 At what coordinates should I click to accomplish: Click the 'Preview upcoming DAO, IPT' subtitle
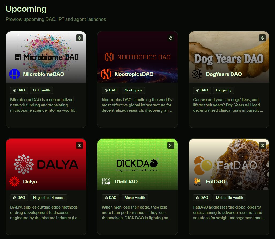(56, 19)
